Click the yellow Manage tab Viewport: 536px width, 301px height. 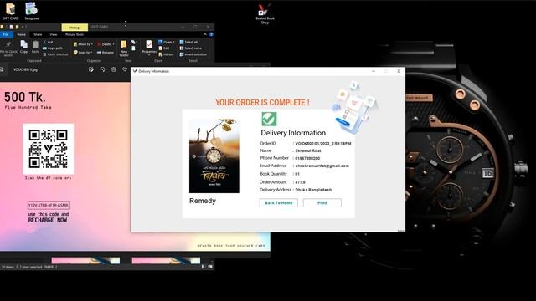pos(75,28)
